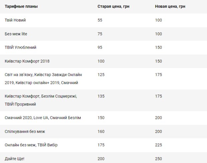This screenshot has width=207, height=163.
Task: Click new price 250 for Дайте Ще!
Action: (159, 159)
